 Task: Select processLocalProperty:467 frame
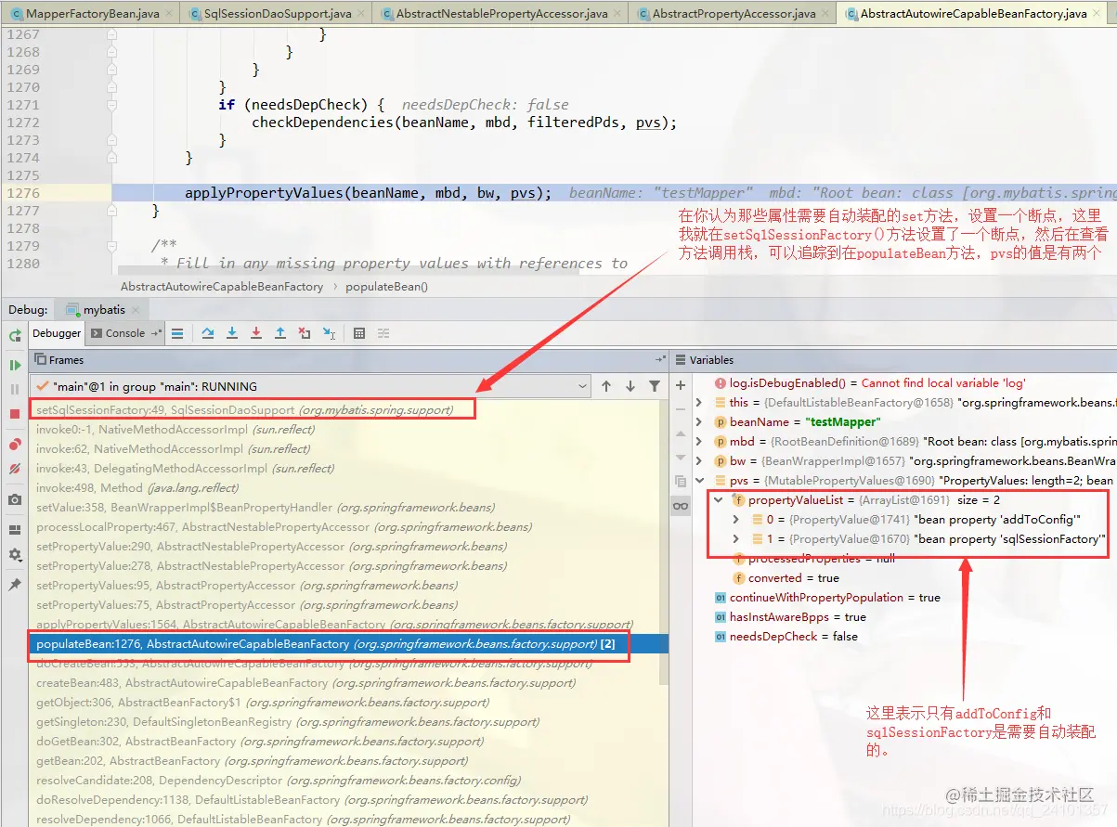click(348, 527)
